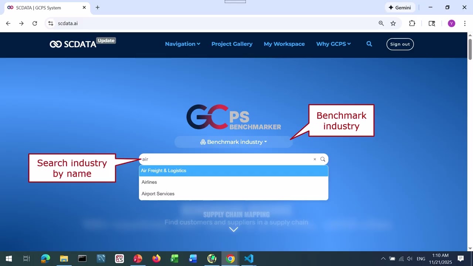Expand the Navigation dropdown menu

pyautogui.click(x=183, y=44)
